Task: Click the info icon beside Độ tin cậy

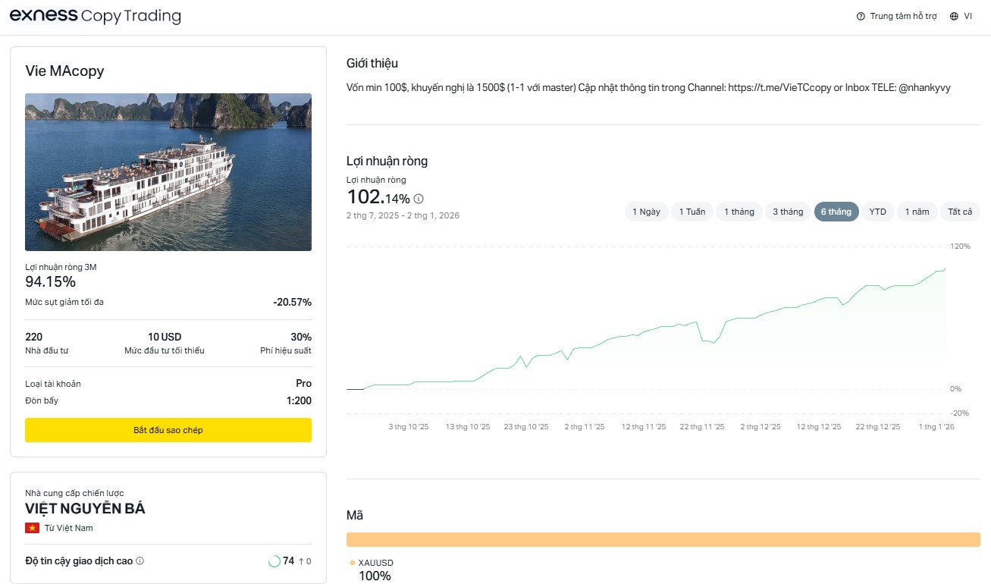Action: pyautogui.click(x=140, y=561)
